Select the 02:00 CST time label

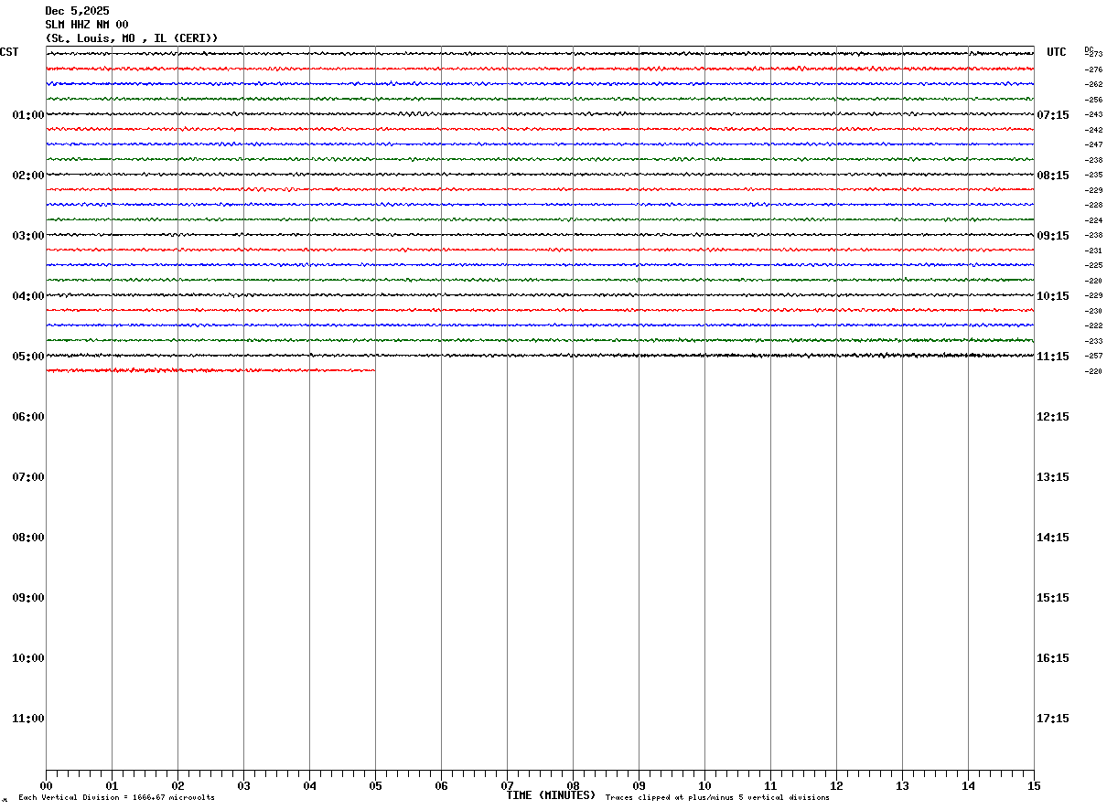click(28, 176)
